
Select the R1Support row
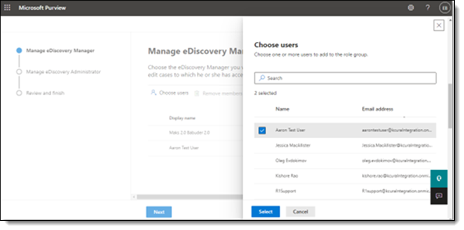(345, 191)
